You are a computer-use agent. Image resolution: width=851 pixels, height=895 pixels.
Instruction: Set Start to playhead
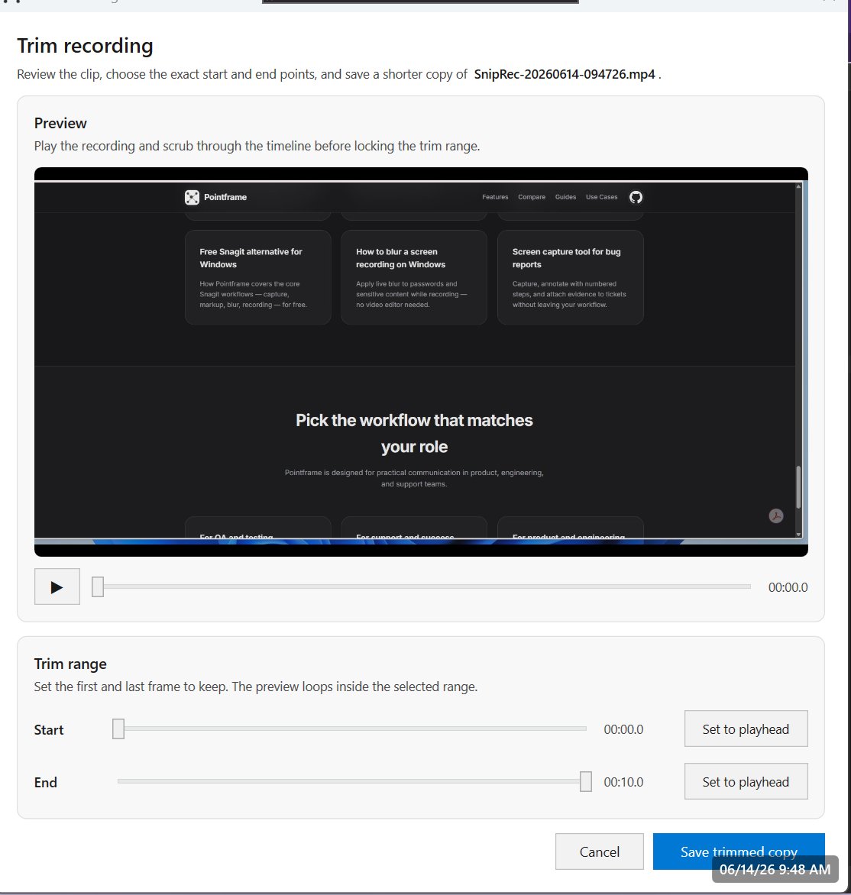746,729
